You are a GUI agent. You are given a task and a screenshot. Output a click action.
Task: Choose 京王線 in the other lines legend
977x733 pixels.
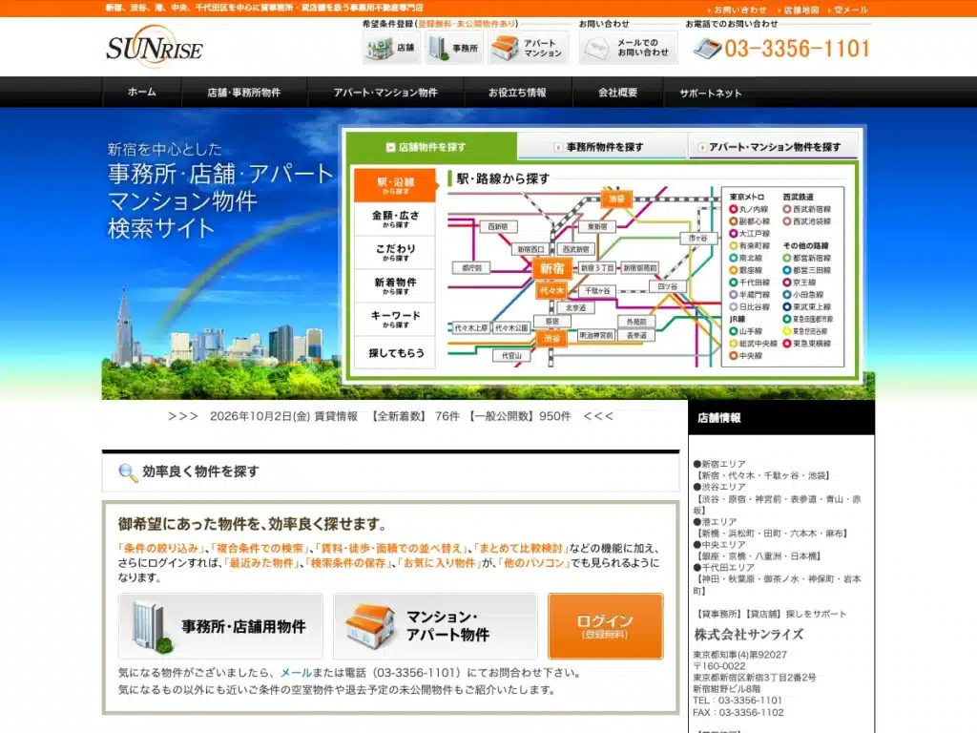[799, 283]
